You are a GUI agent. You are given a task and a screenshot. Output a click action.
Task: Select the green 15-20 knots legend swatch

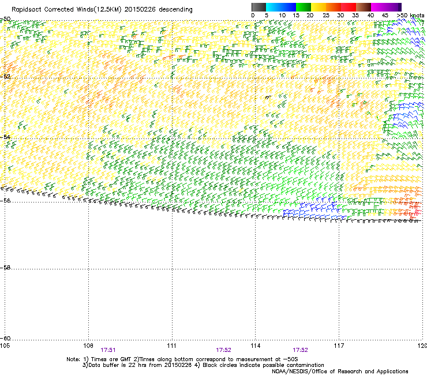[304, 7]
